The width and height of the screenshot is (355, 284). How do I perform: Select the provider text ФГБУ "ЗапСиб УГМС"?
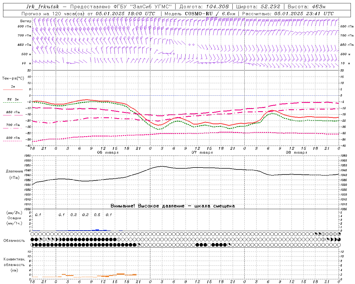click(x=143, y=7)
